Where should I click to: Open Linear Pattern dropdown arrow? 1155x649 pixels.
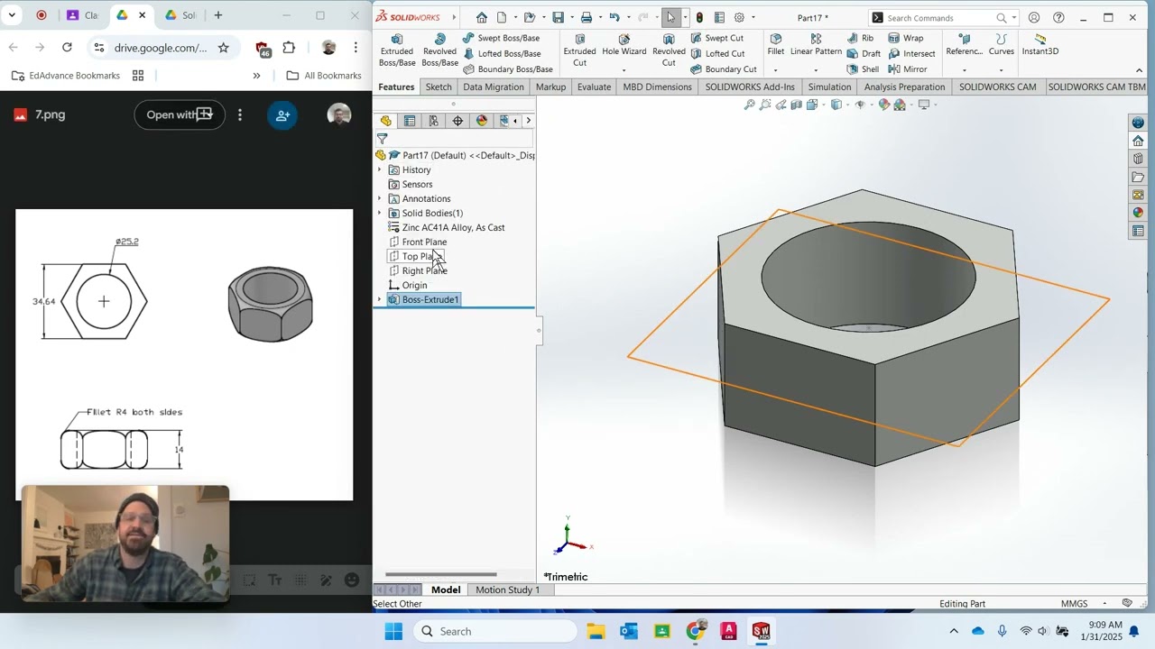[816, 70]
